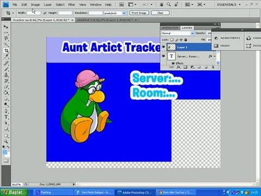
Task: Open the Filter menu
Action: (x=71, y=5)
